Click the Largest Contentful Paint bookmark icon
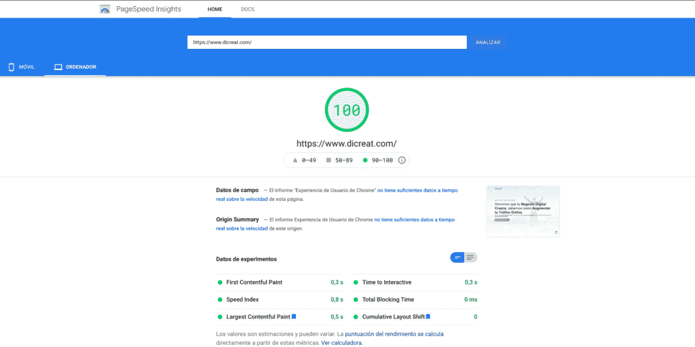The width and height of the screenshot is (695, 347). click(x=294, y=316)
